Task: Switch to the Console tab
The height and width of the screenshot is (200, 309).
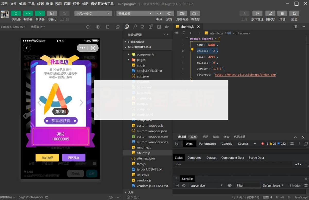Action: click(227, 144)
